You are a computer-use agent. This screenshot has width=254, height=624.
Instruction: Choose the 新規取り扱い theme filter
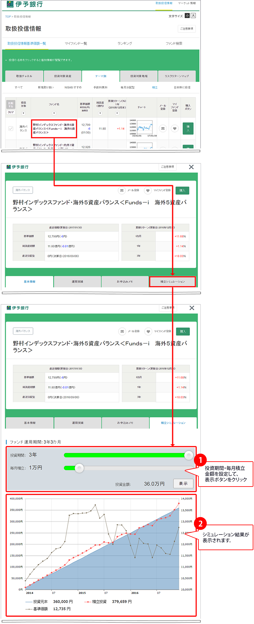[46, 87]
